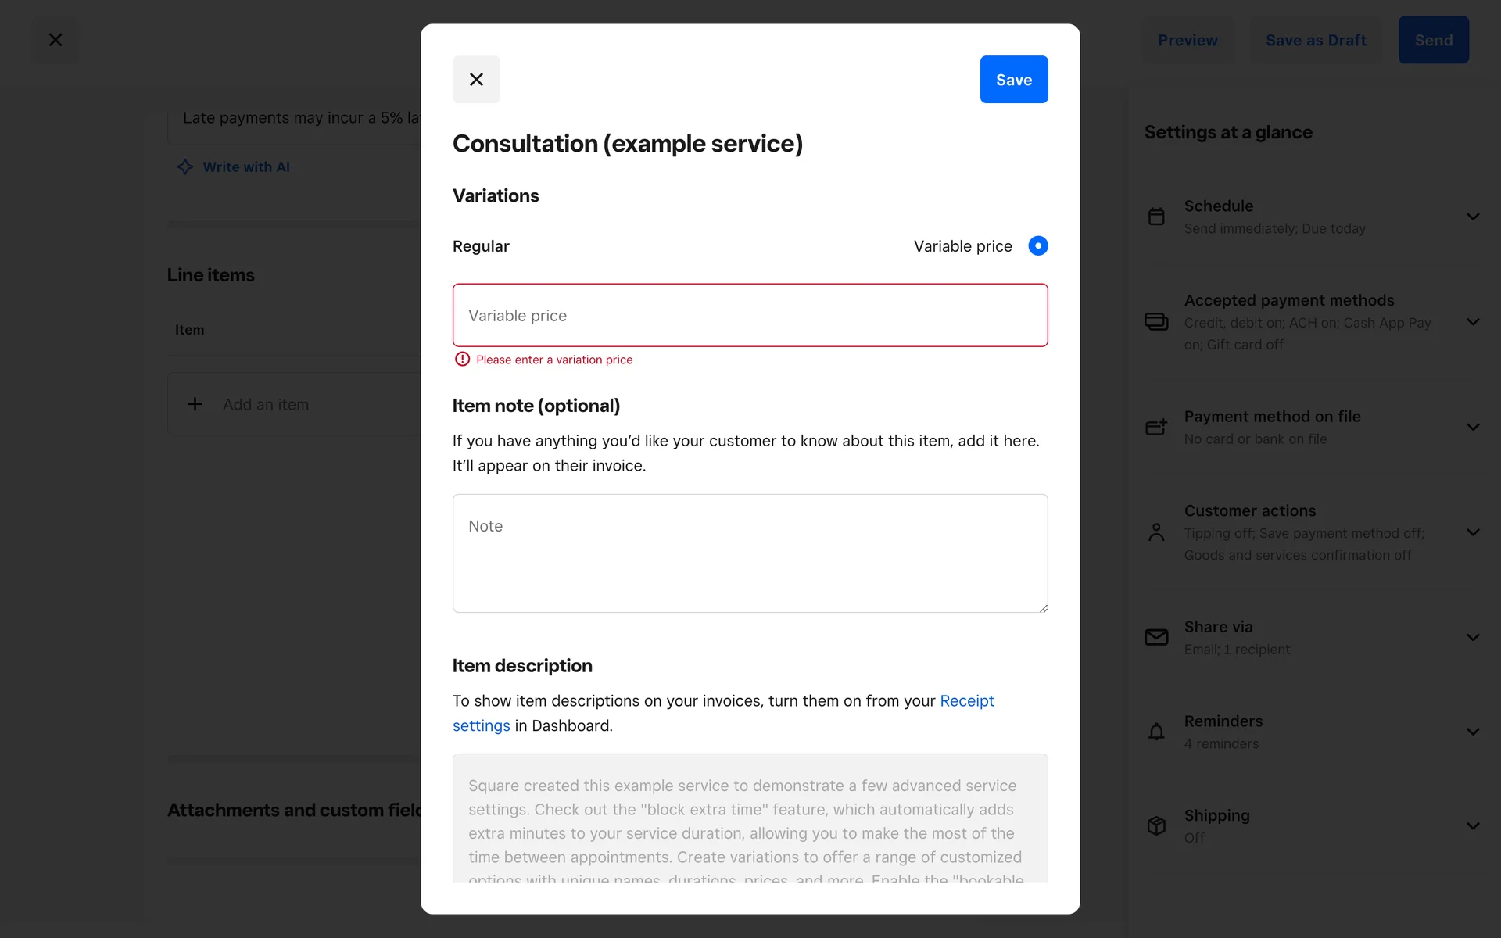Click the Save as Draft button
The image size is (1501, 938).
[1316, 40]
